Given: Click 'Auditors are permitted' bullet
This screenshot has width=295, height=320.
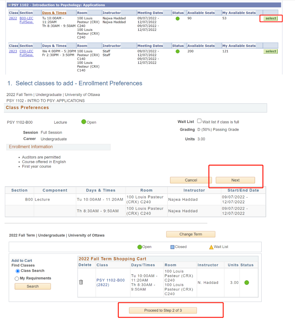Looking at the screenshot, I should (41, 157).
